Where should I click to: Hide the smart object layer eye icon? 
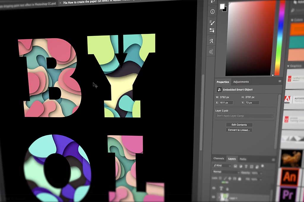(x=213, y=197)
